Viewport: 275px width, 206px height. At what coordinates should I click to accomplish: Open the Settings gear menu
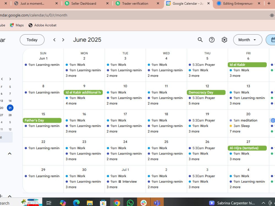224,40
